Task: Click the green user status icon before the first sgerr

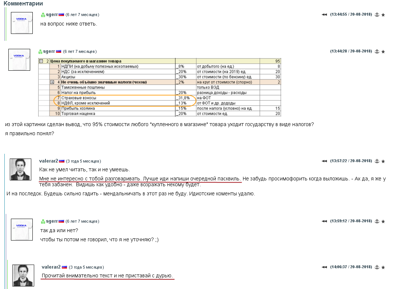Action: tap(43, 15)
